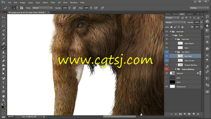Viewport: 211px width, 119px height.
Task: Select the Zoom tool
Action: pyautogui.click(x=3, y=100)
